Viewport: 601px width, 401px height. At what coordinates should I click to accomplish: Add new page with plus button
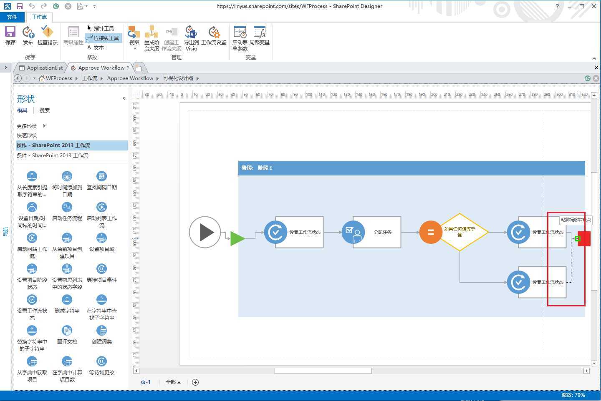pos(195,382)
